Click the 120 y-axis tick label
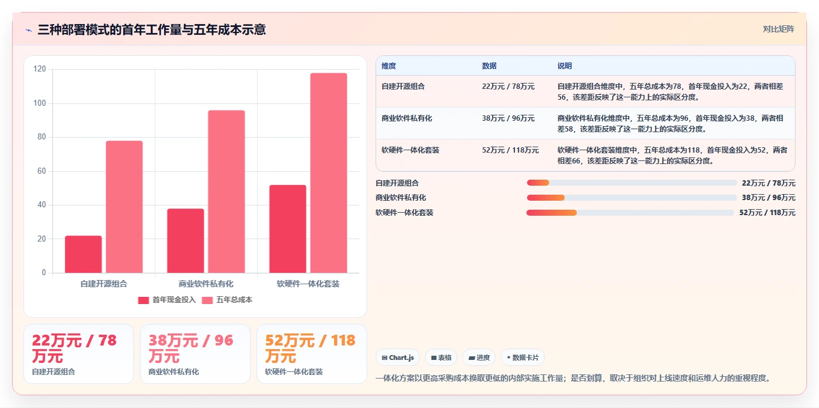Image resolution: width=819 pixels, height=408 pixels. [40, 69]
